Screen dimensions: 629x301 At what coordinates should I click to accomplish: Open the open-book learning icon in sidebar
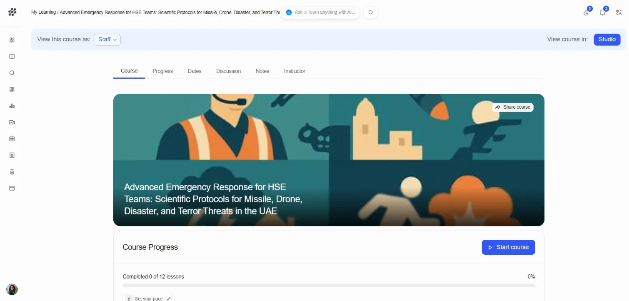pyautogui.click(x=12, y=57)
